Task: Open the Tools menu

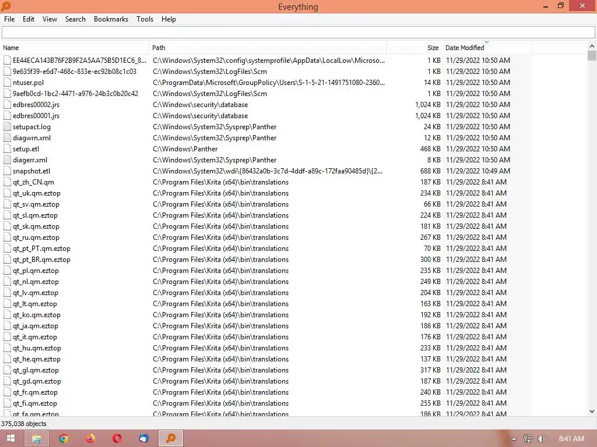Action: point(145,19)
